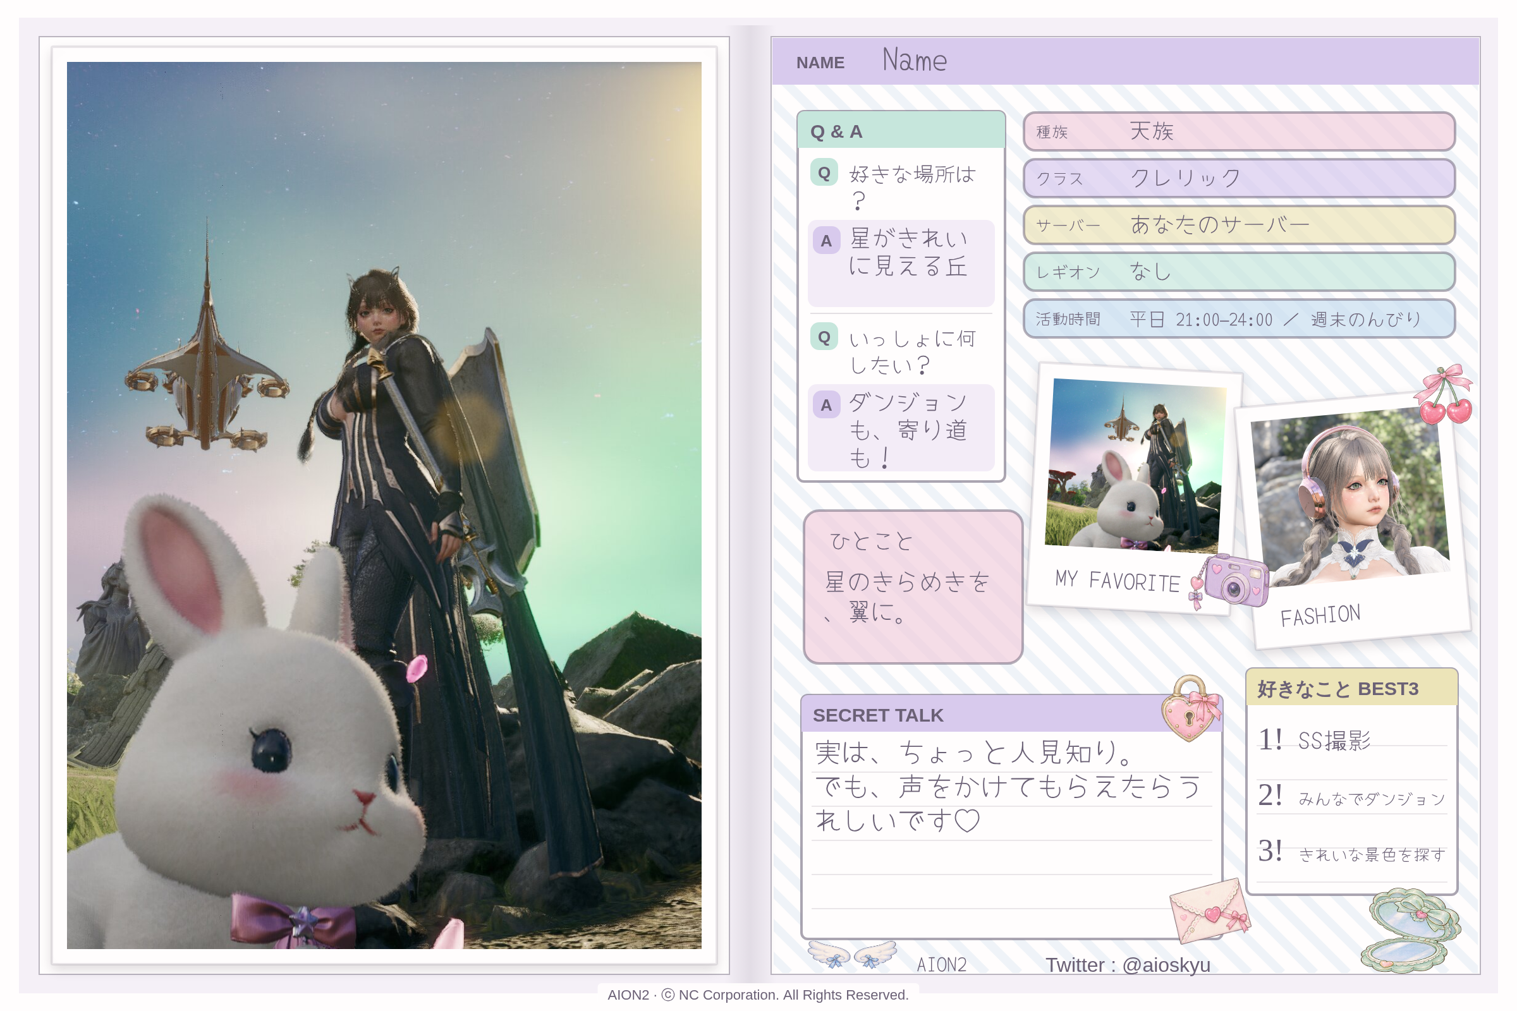
Task: Click the pink envelope letter sticker
Action: [x=1210, y=910]
